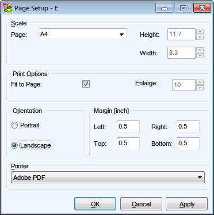Open the Page size A4 dropdown
This screenshot has width=214, height=215.
pyautogui.click(x=82, y=34)
